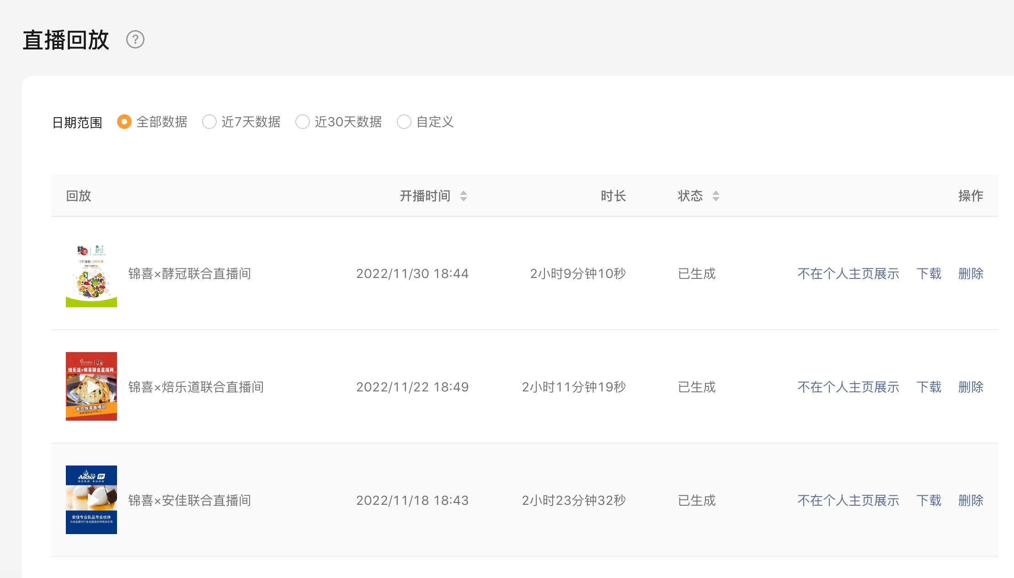Click 不在个人主页展示 for 酵冠 replay
Screen dimensions: 1014x578
[848, 273]
